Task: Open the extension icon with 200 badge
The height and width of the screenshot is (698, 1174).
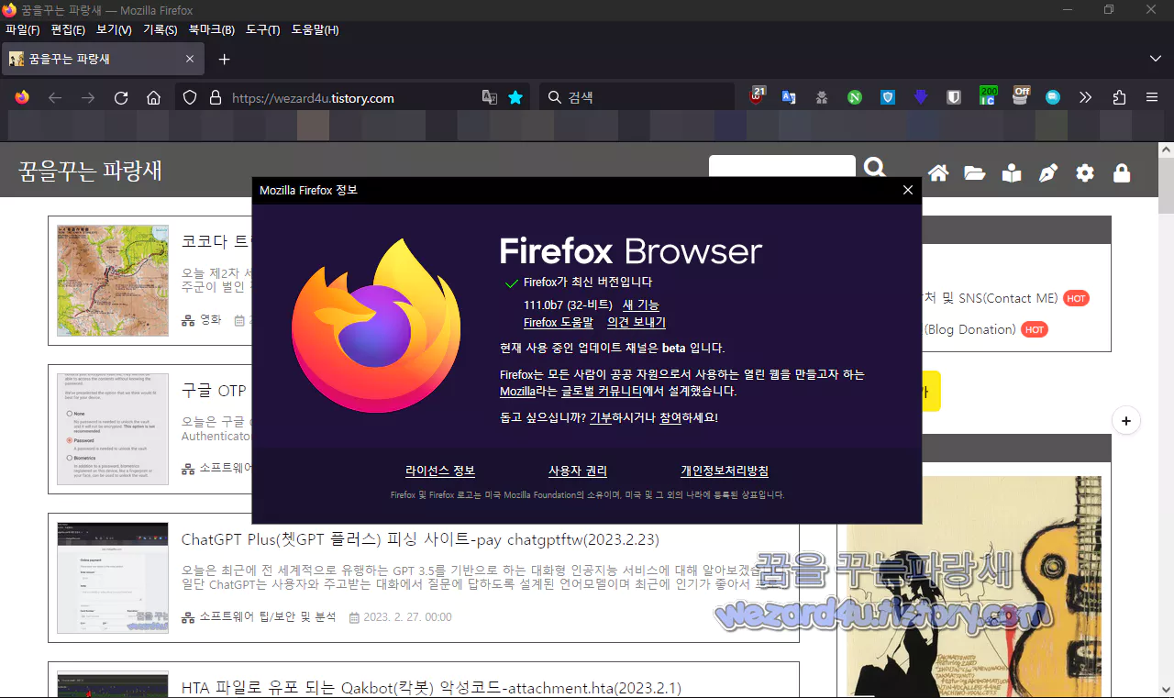Action: tap(987, 96)
